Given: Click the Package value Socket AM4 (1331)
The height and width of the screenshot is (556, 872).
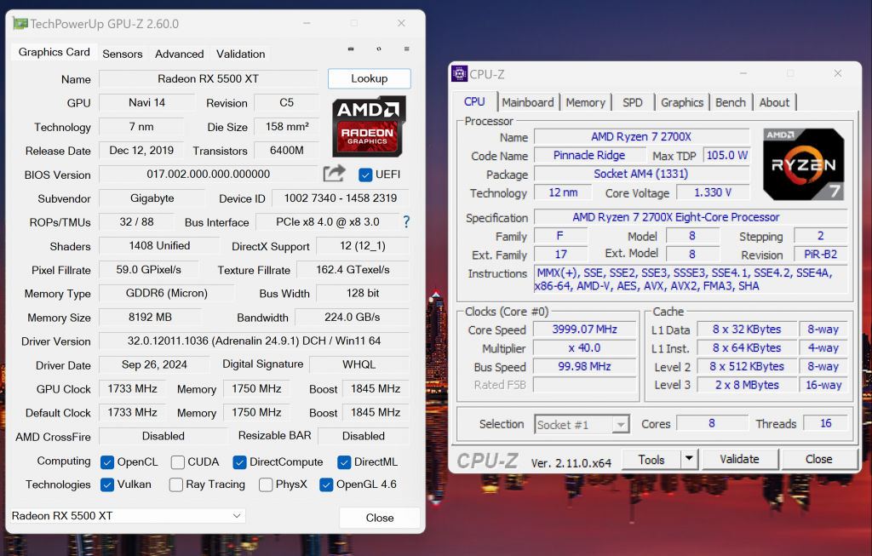Looking at the screenshot, I should pyautogui.click(x=641, y=174).
